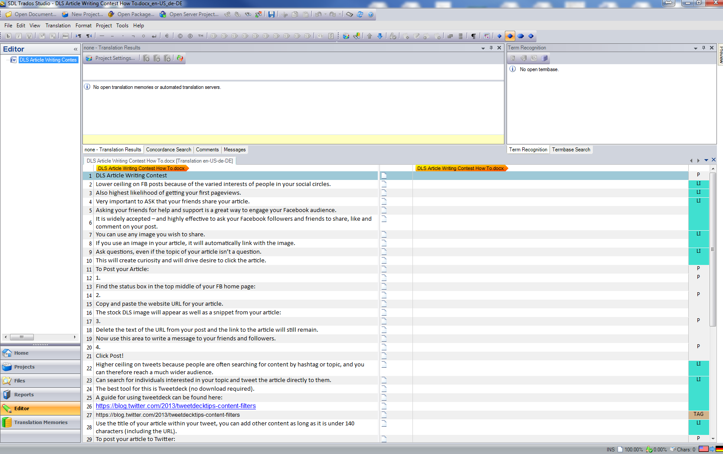Switch to no tag text display mode

(x=500, y=36)
